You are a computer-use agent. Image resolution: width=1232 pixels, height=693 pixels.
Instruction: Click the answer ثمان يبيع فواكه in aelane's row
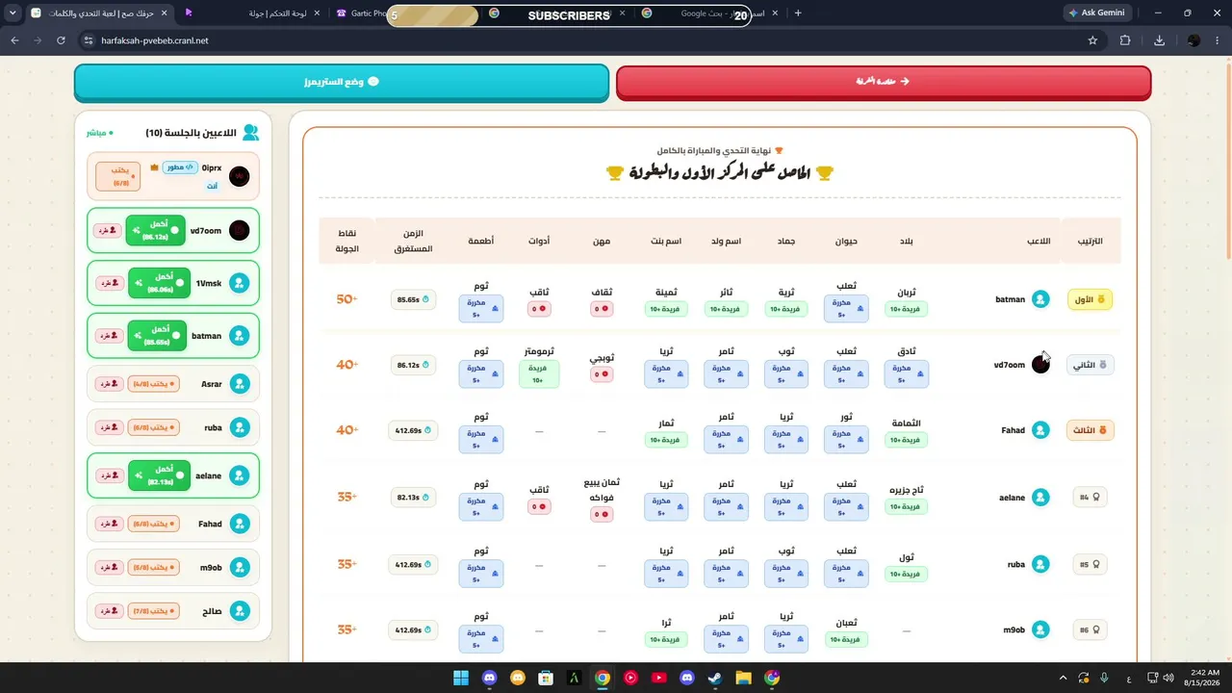[602, 490]
